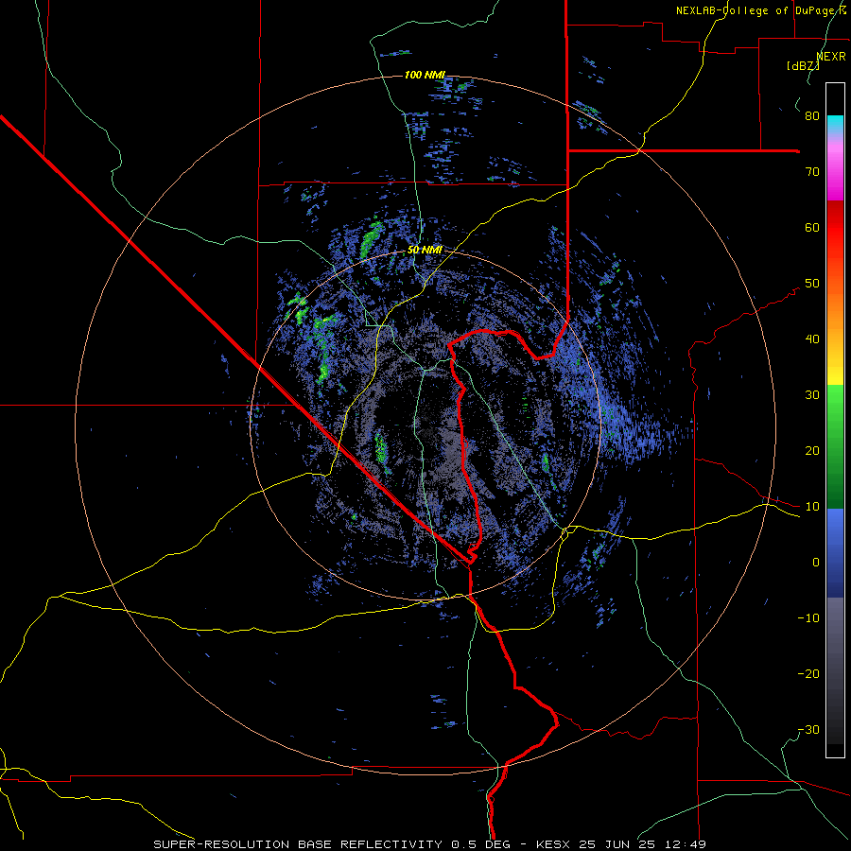Click the "100 NMI" range ring label
Image resolution: width=851 pixels, height=851 pixels.
[x=425, y=75]
